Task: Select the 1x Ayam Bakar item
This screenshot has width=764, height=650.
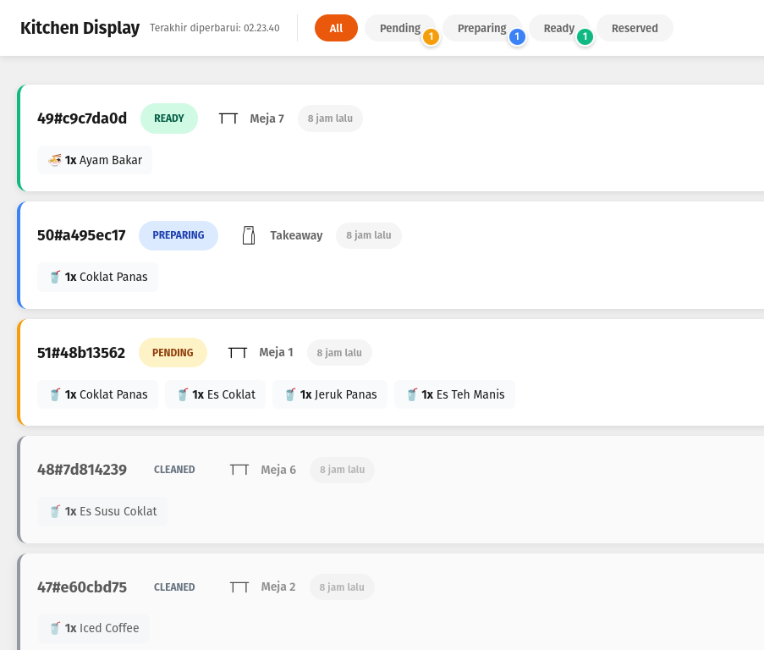Action: (x=95, y=160)
